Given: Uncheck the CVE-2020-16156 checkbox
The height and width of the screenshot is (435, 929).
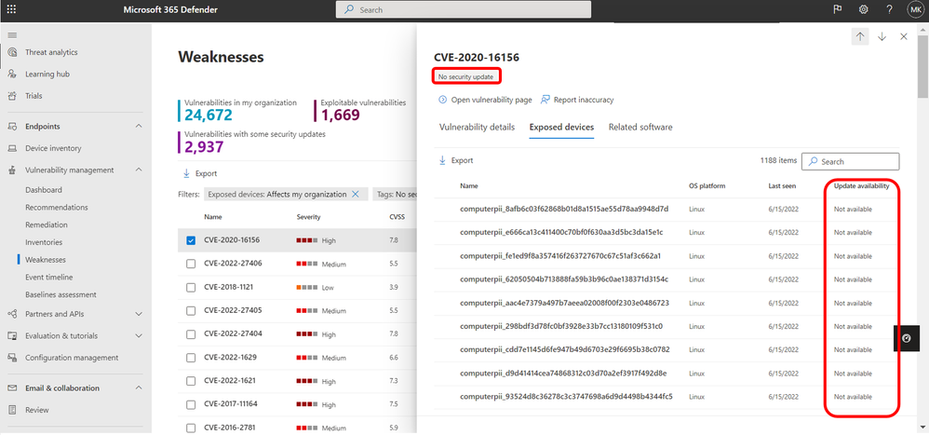Looking at the screenshot, I should [x=191, y=240].
